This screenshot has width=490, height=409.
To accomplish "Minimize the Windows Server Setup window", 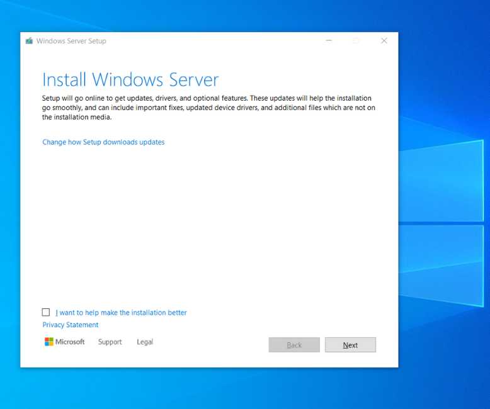I will (329, 41).
